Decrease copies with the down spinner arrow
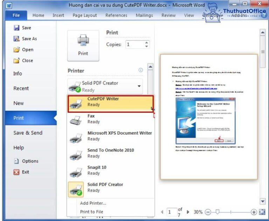 [146, 46]
